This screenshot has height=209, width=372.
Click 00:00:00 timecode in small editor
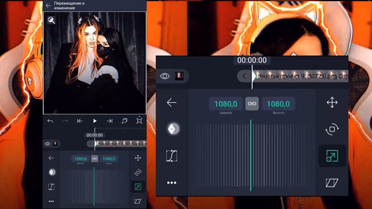pos(95,135)
